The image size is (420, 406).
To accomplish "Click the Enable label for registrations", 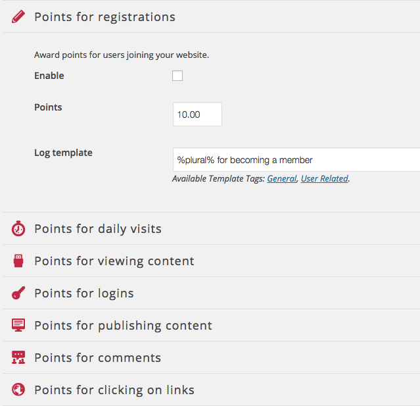I will coord(49,76).
